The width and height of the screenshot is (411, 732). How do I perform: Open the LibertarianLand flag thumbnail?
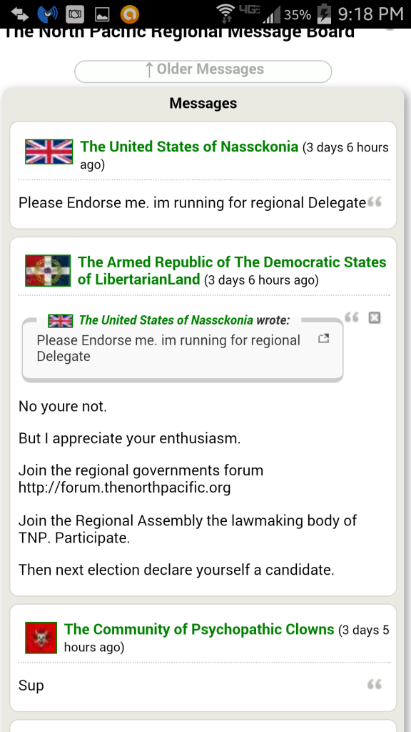(48, 270)
